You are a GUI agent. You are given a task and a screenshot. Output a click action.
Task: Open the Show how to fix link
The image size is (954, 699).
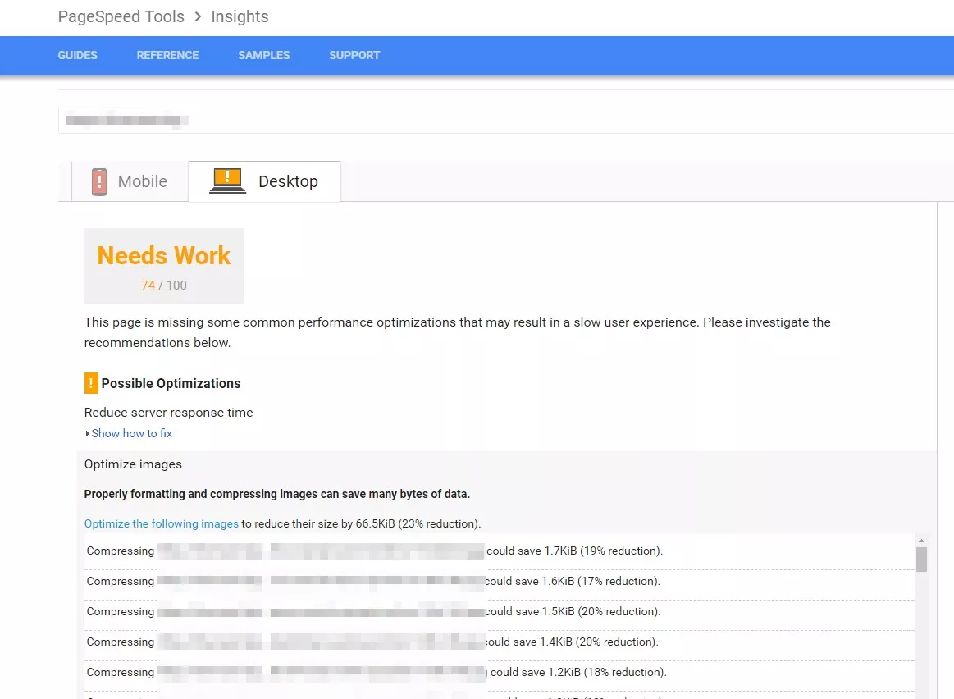click(131, 434)
